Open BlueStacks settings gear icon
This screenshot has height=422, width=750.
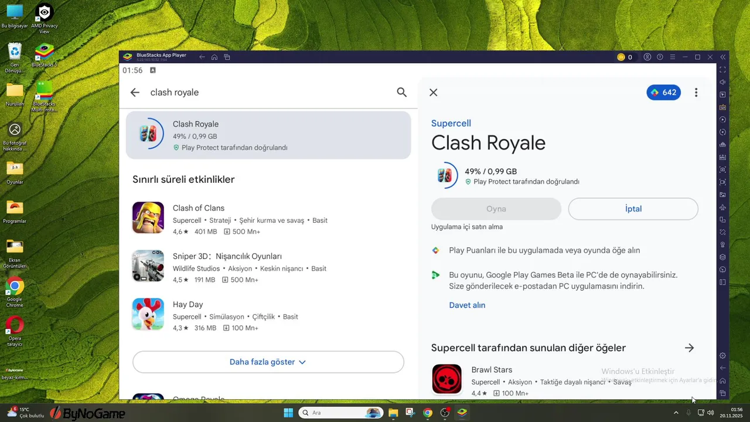pyautogui.click(x=722, y=356)
